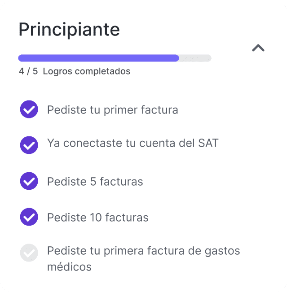Select the '4 / 5' achievements counter
287x292 pixels.
coord(28,71)
